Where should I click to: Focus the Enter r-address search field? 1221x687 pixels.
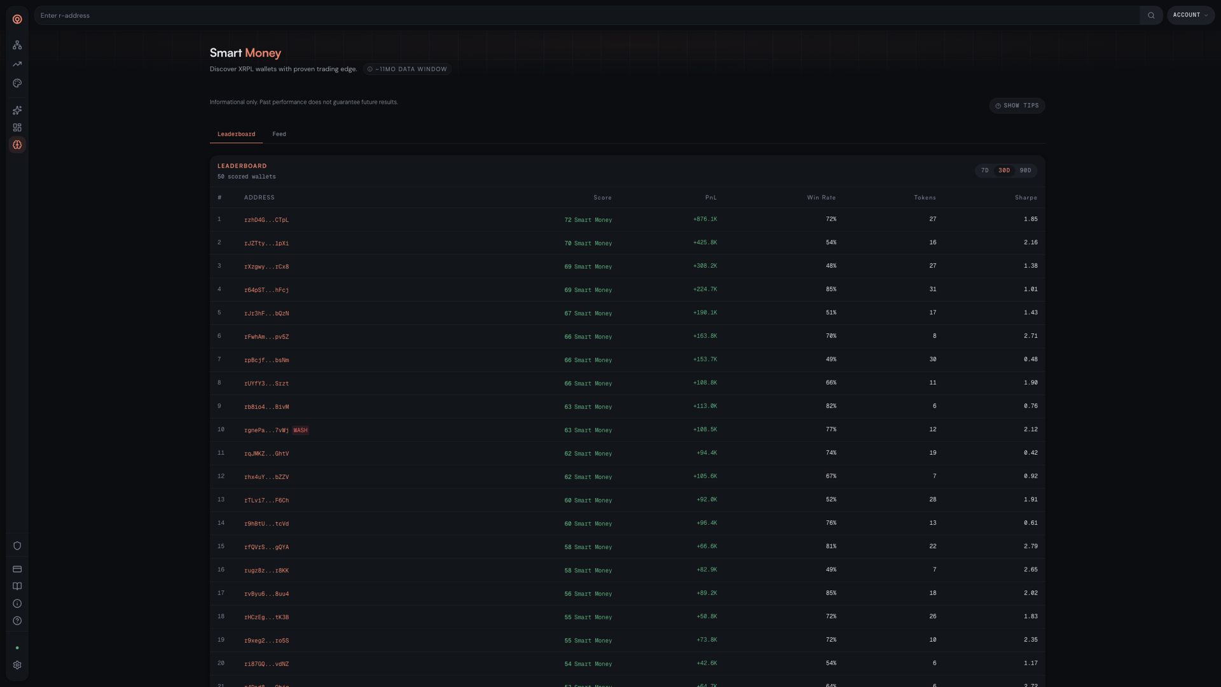(586, 15)
